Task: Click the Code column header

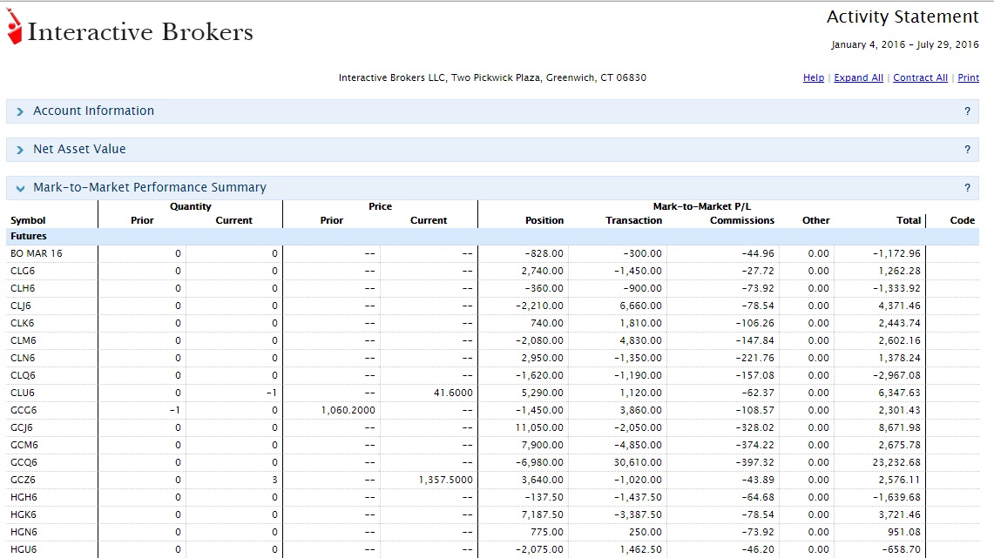Action: pyautogui.click(x=962, y=220)
